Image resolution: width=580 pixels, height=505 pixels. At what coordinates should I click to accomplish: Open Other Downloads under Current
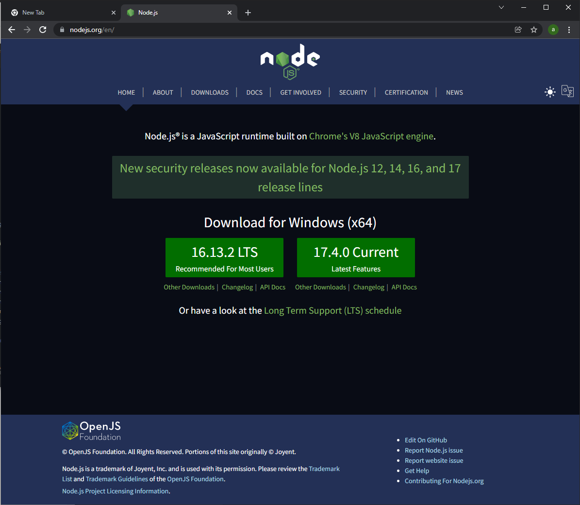[x=320, y=287]
